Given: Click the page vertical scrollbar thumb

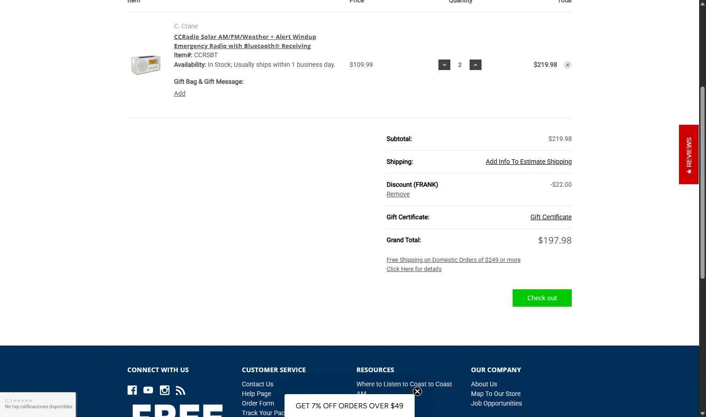Looking at the screenshot, I should [x=702, y=182].
